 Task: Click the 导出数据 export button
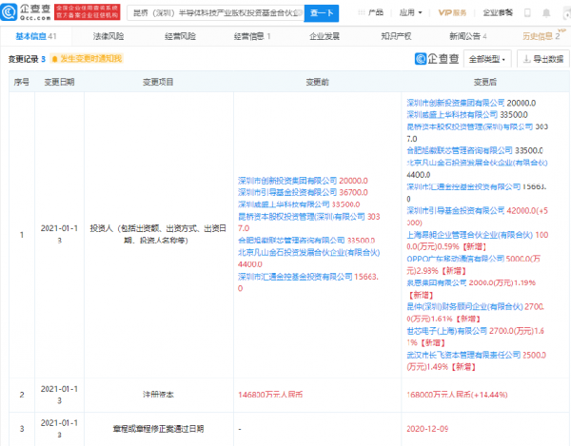[543, 59]
